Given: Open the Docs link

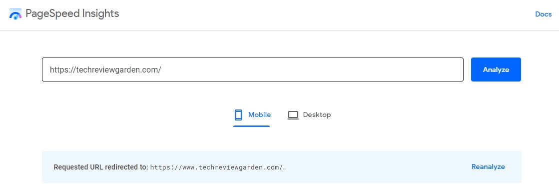Looking at the screenshot, I should 544,14.
